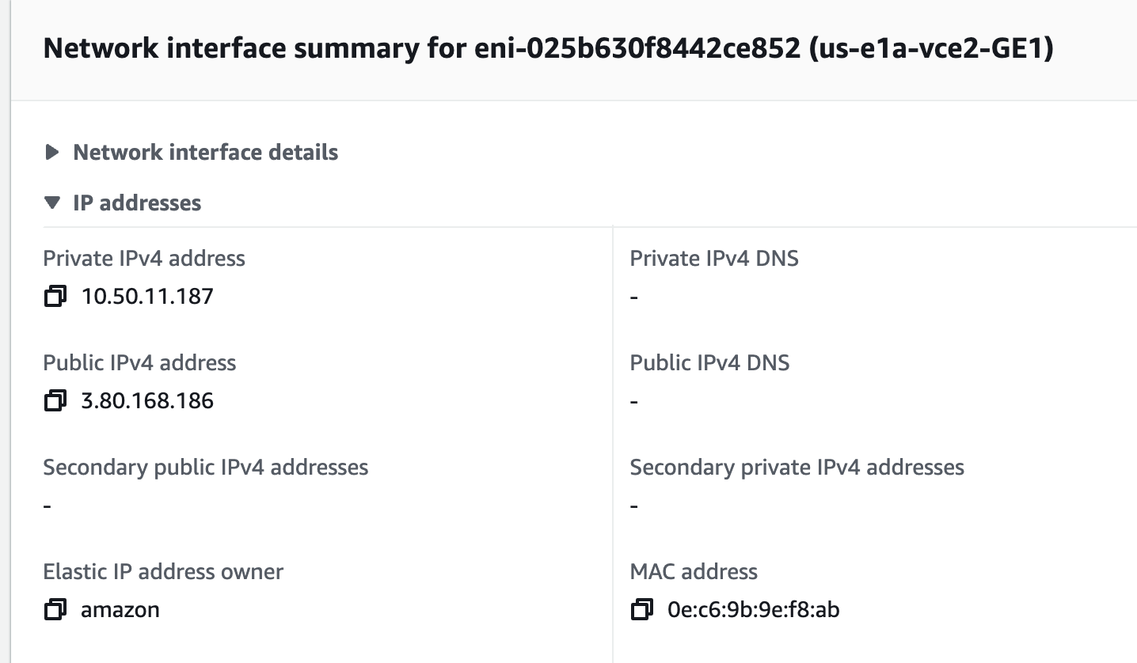Click the amazon owner value text
Viewport: 1137px width, 663px height.
point(120,610)
